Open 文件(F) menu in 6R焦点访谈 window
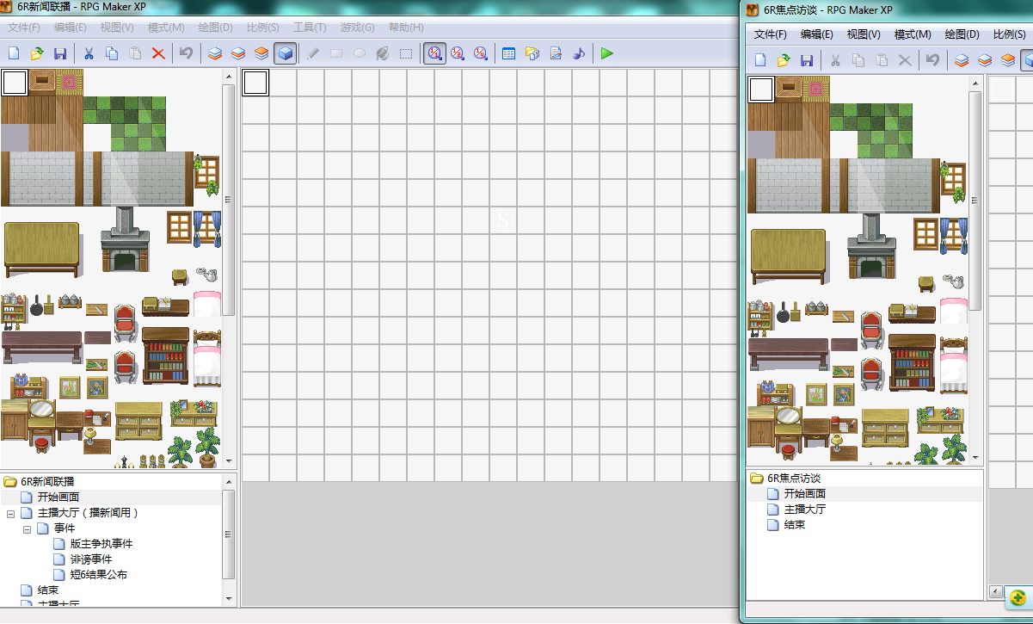 tap(771, 34)
